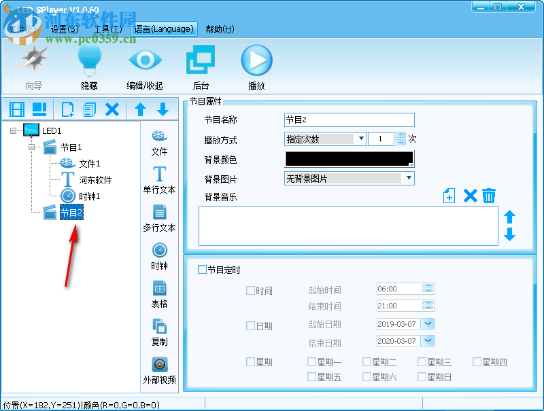This screenshot has height=411, width=544.
Task: Click the 播放 (Play) icon
Action: pyautogui.click(x=256, y=60)
